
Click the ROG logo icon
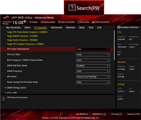pyautogui.click(x=6, y=17)
